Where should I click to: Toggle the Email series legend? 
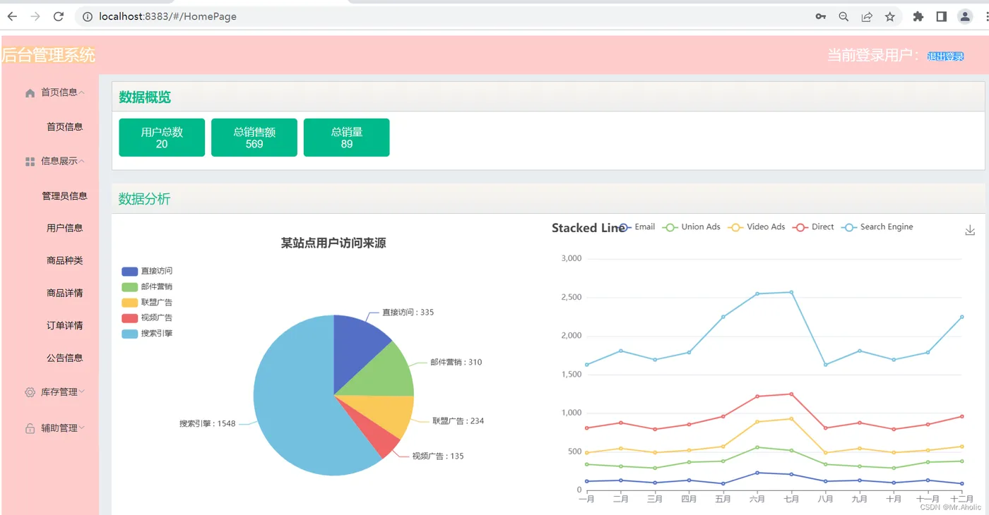point(636,227)
